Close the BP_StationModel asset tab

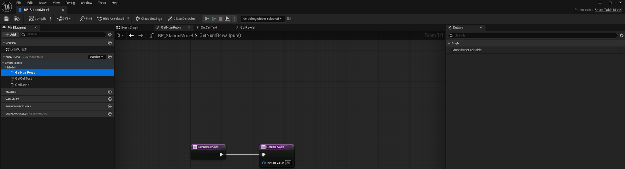tap(63, 10)
